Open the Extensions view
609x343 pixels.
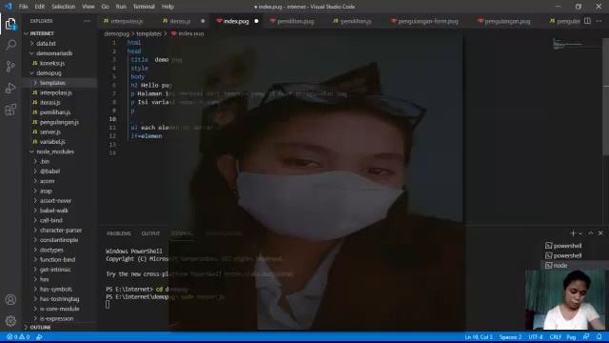[x=10, y=110]
